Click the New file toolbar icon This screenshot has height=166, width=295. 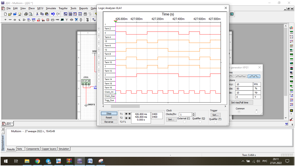pyautogui.click(x=5, y=14)
